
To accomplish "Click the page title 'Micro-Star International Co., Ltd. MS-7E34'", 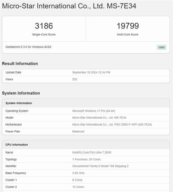I will point(69,6).
